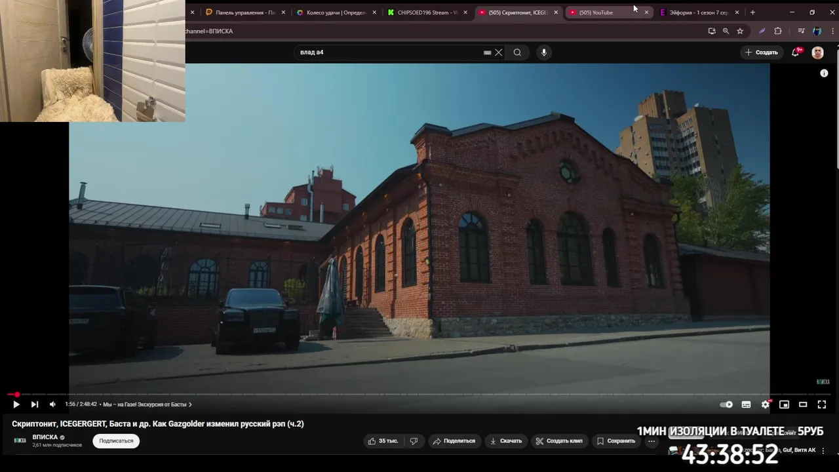Switch to Панель управления tab

(240, 12)
